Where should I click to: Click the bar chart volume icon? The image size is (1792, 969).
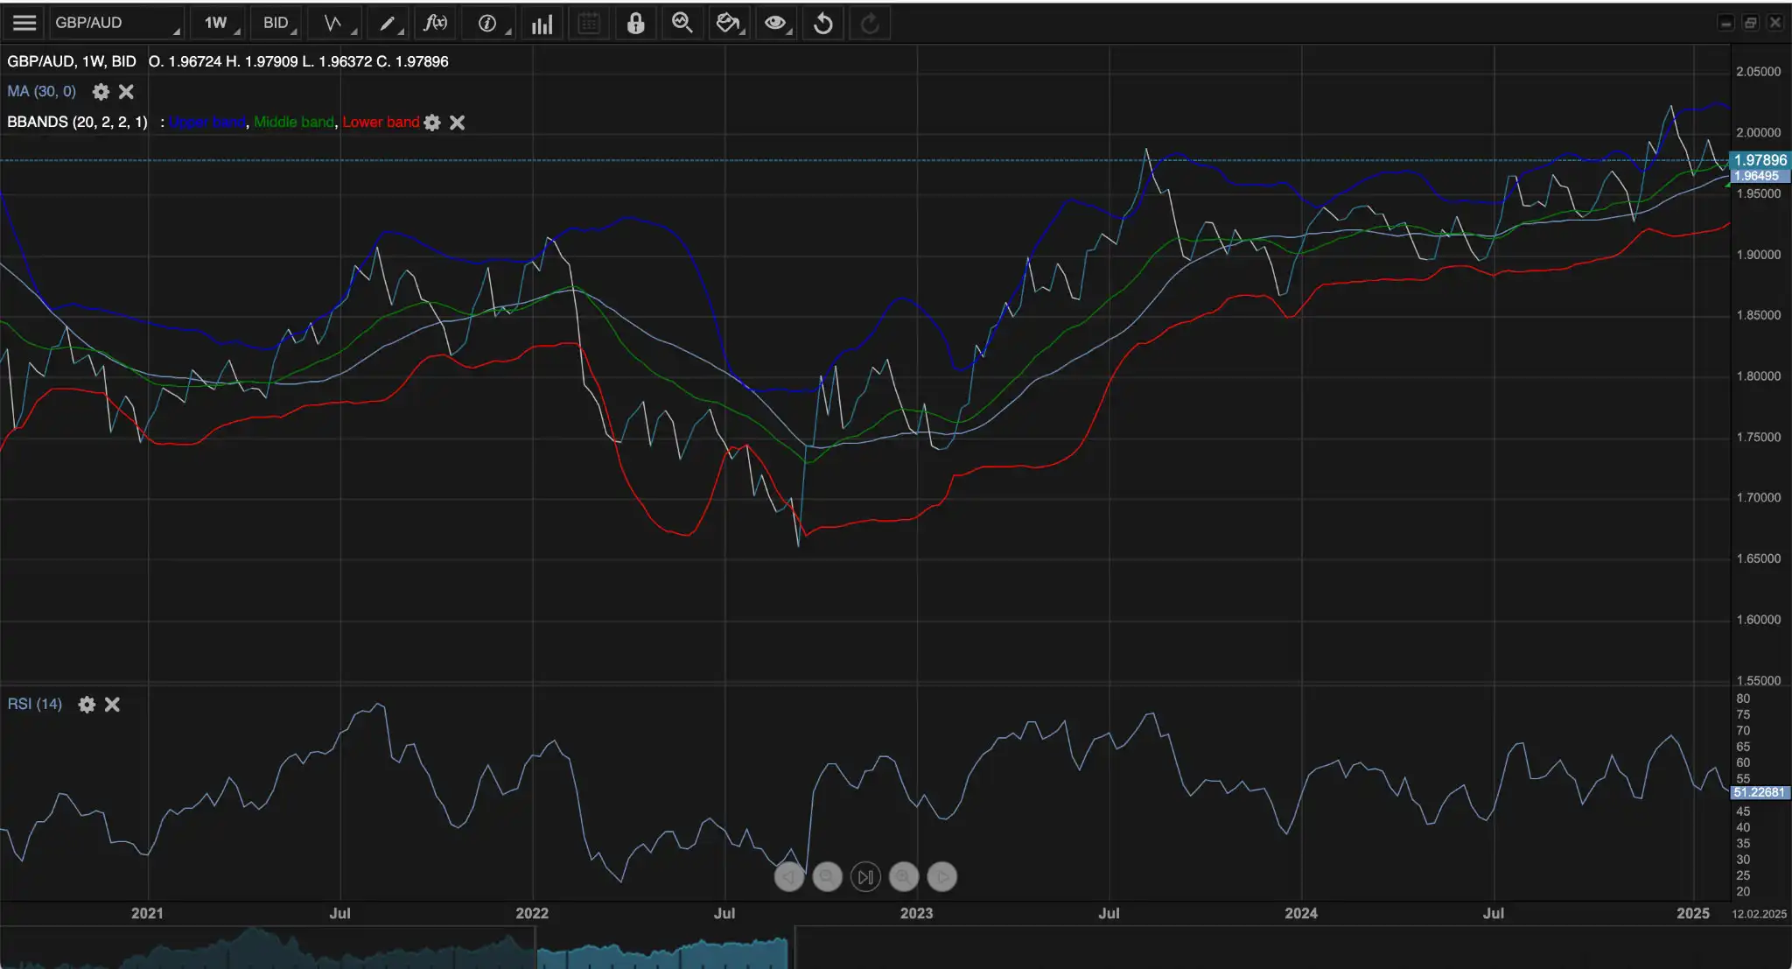(x=542, y=24)
